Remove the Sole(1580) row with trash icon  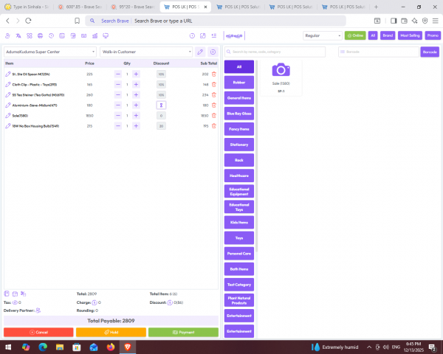point(214,116)
